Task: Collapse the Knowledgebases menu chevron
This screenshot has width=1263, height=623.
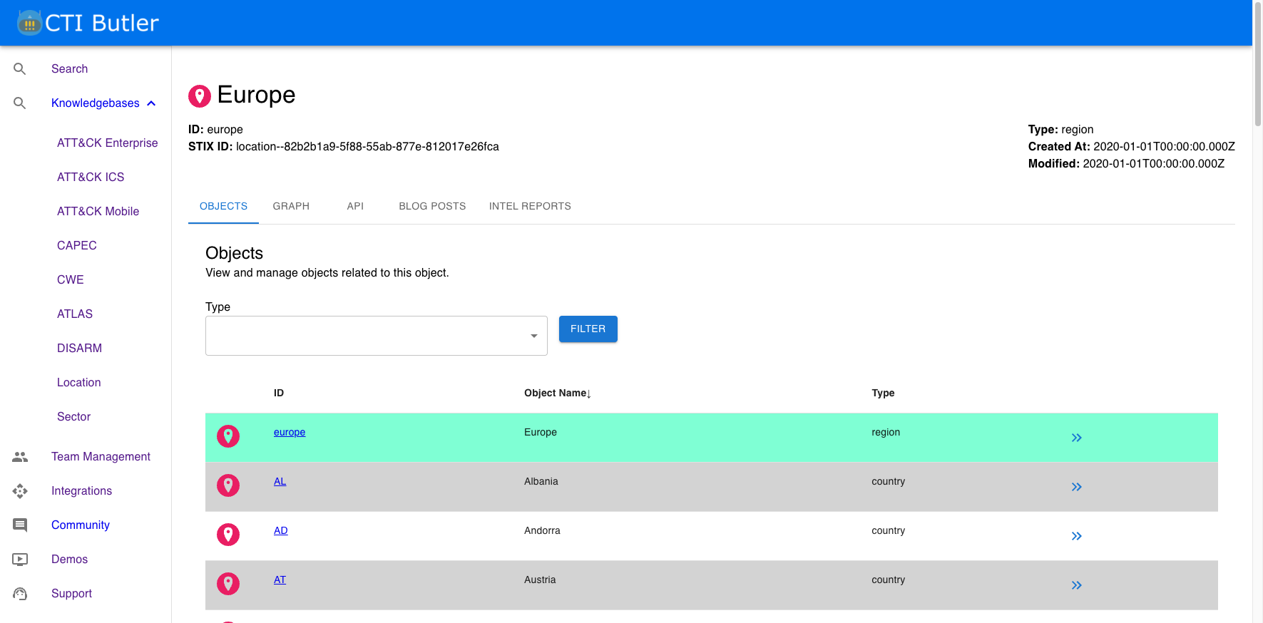Action: (x=151, y=103)
